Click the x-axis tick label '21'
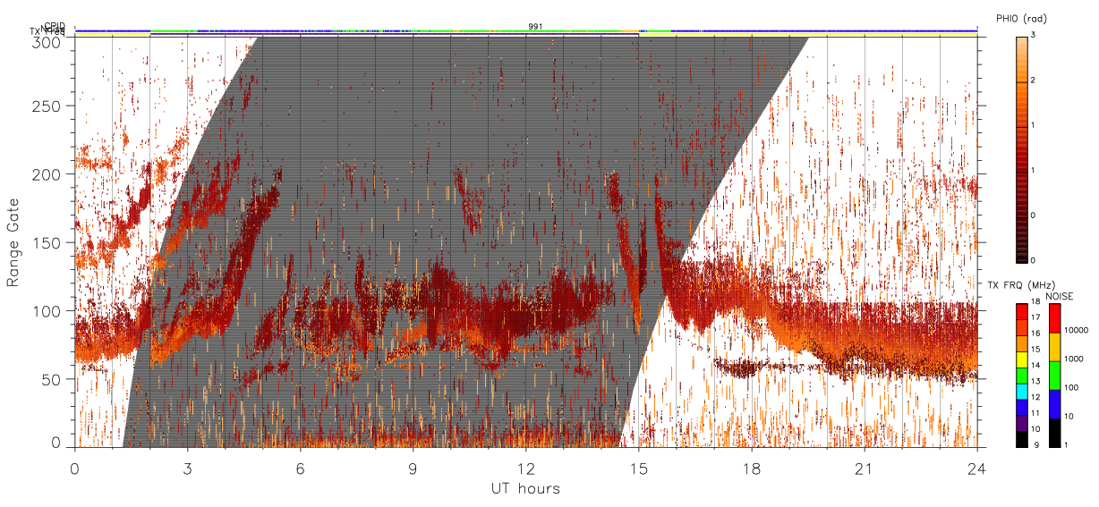This screenshot has width=1099, height=507. (x=865, y=469)
